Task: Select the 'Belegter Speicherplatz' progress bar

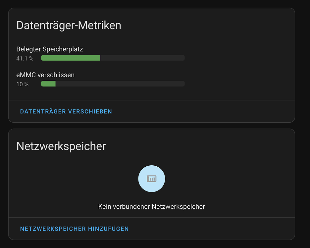Action: [113, 58]
